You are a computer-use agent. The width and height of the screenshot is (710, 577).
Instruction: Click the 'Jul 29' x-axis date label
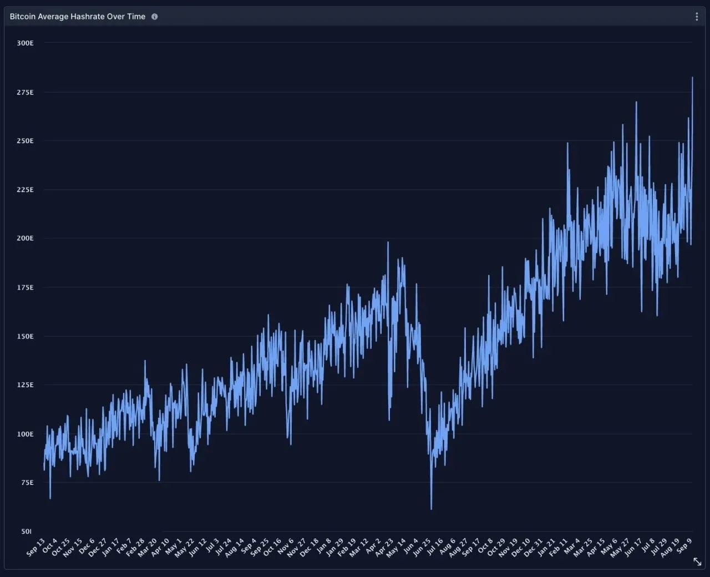pyautogui.click(x=658, y=547)
